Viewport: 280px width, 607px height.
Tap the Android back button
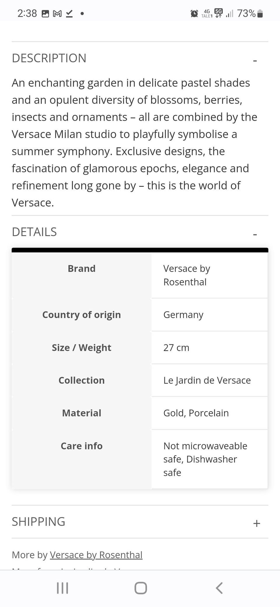click(x=219, y=588)
